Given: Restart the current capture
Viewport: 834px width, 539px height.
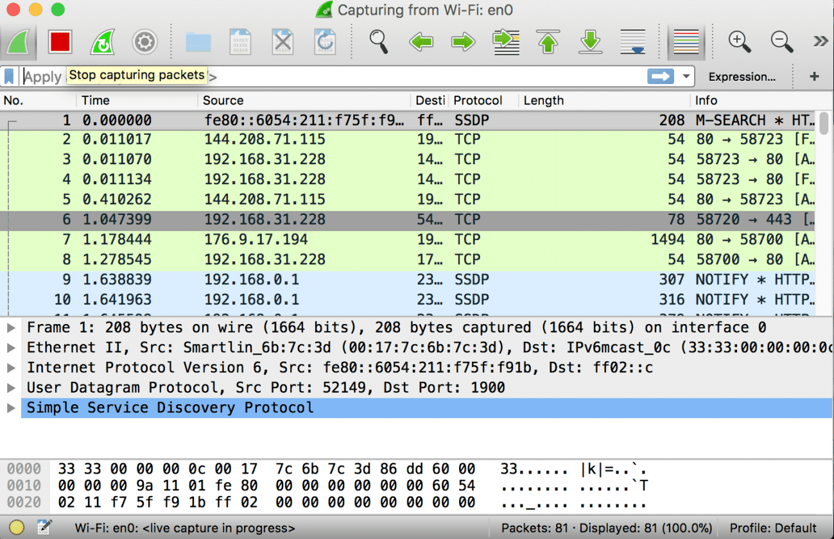Looking at the screenshot, I should tap(102, 41).
